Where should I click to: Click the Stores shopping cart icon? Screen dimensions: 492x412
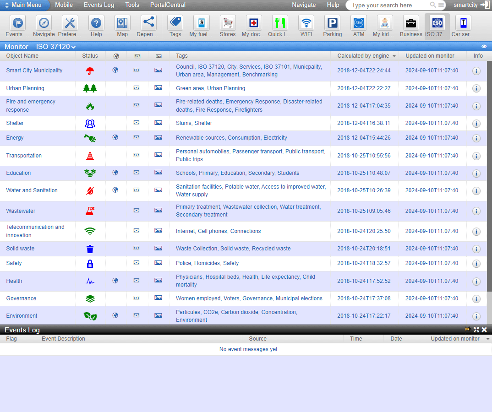(x=227, y=23)
